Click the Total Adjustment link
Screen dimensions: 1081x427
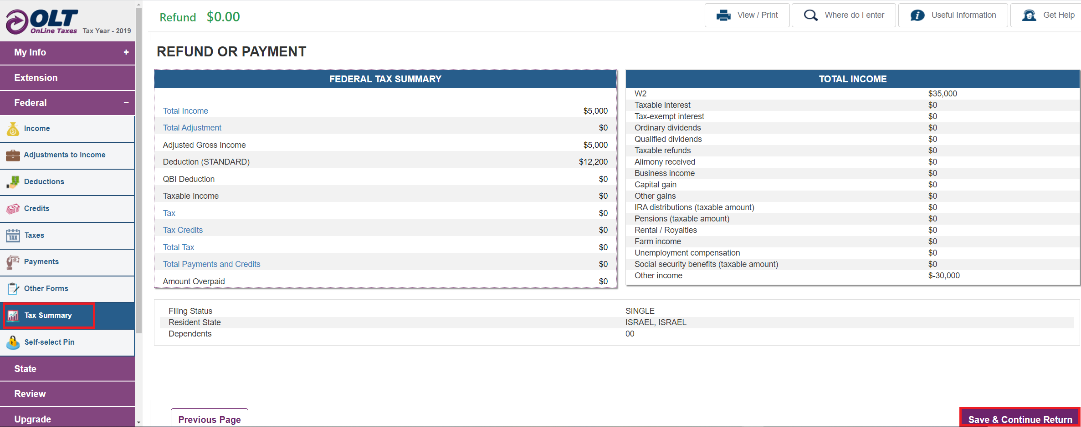pyautogui.click(x=192, y=128)
